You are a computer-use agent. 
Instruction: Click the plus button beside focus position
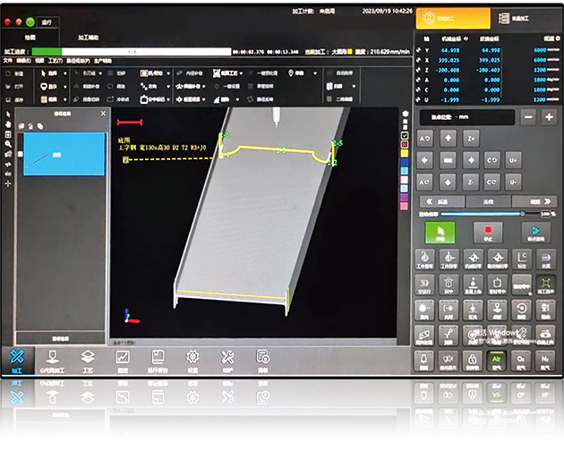point(550,117)
